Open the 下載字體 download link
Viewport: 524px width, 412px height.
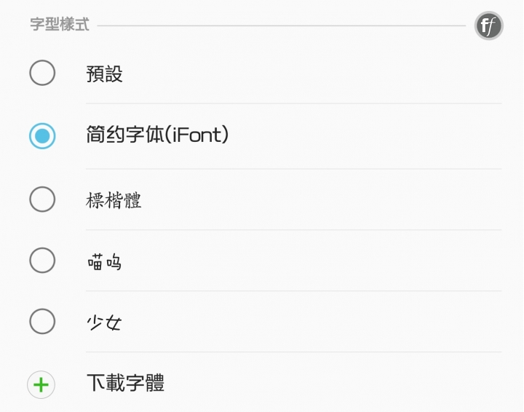[x=125, y=383]
